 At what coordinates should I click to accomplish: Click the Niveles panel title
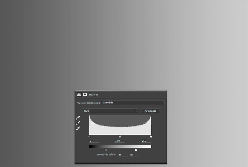coord(94,95)
